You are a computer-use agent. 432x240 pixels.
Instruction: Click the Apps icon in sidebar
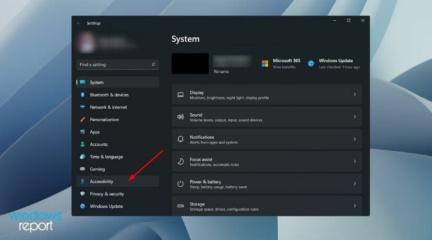pyautogui.click(x=83, y=132)
